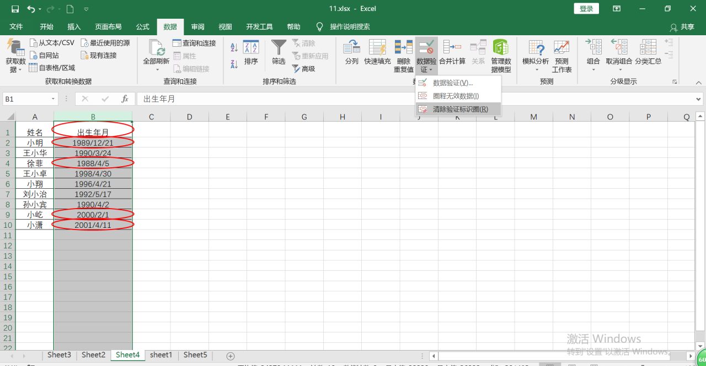This screenshot has width=706, height=366.
Task: Select cell A7 containing 刘小治
Action: tap(35, 194)
